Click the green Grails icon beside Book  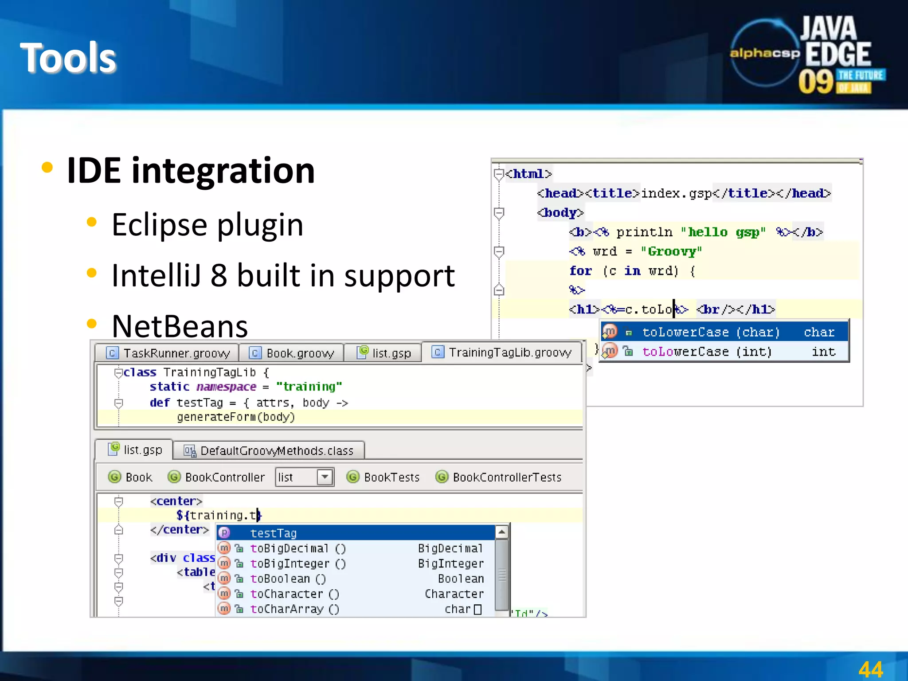[x=114, y=477]
